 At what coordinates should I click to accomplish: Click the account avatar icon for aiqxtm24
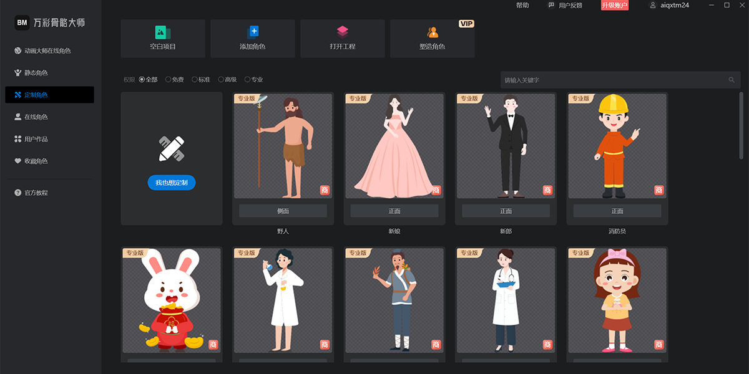coord(653,5)
